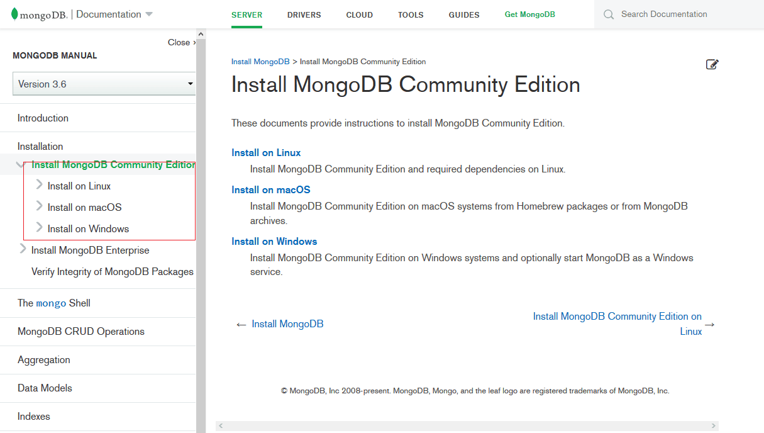764x433 pixels.
Task: Close the sidebar navigation panel
Action: point(181,42)
